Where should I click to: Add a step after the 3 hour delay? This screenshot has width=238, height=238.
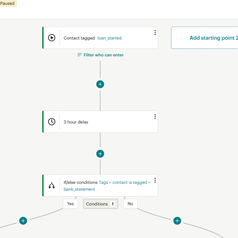click(x=100, y=154)
